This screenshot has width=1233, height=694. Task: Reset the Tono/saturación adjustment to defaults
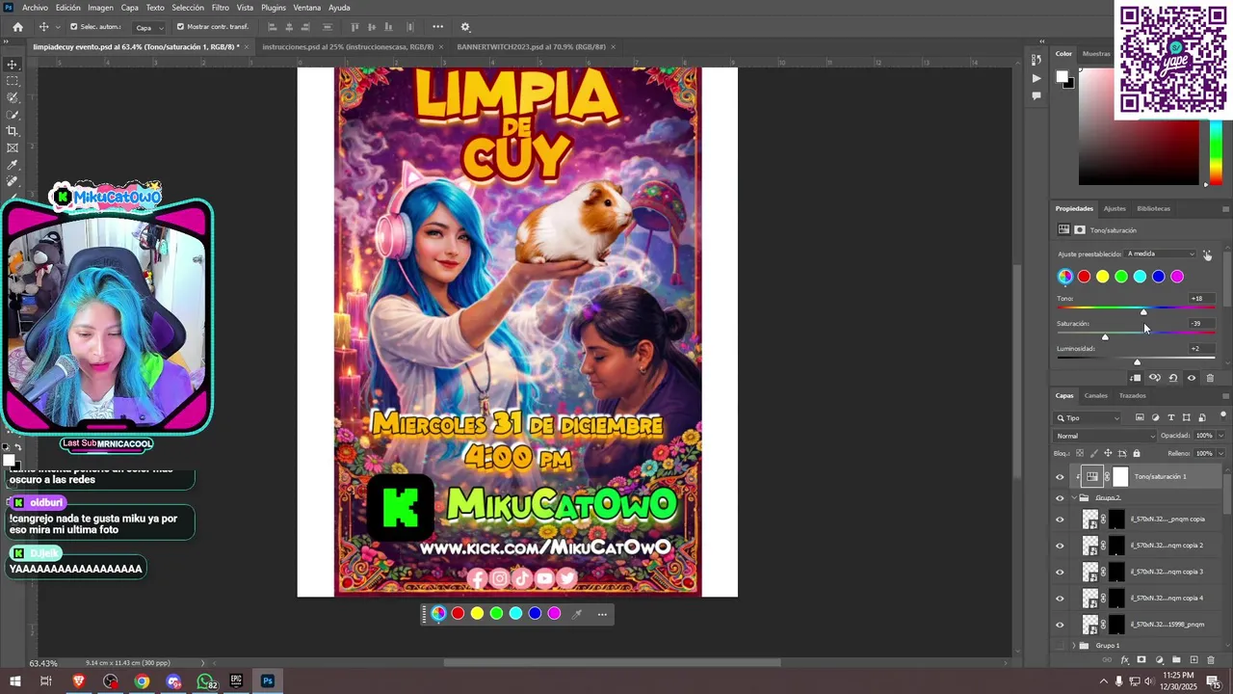1172,378
